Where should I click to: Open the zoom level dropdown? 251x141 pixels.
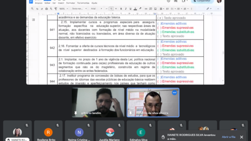click(64, 9)
